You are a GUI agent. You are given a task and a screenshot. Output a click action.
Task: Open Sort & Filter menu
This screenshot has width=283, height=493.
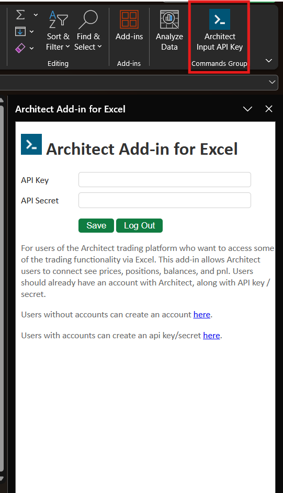(x=58, y=30)
